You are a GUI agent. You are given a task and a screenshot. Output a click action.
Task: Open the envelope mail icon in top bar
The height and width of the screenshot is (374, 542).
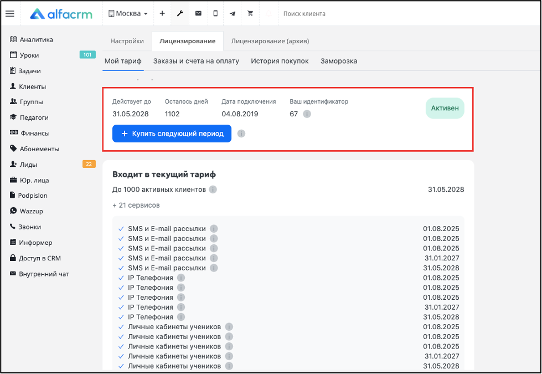click(x=198, y=13)
